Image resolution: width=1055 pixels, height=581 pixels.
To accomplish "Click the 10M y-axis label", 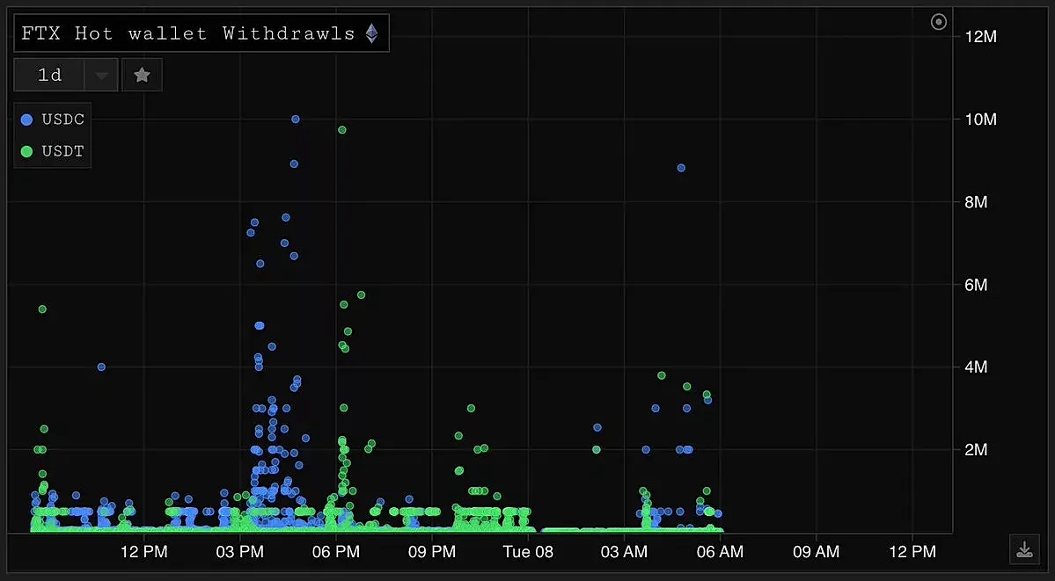I will (x=980, y=120).
